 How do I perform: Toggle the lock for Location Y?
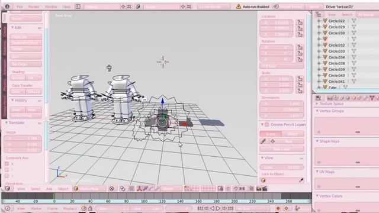(300, 28)
